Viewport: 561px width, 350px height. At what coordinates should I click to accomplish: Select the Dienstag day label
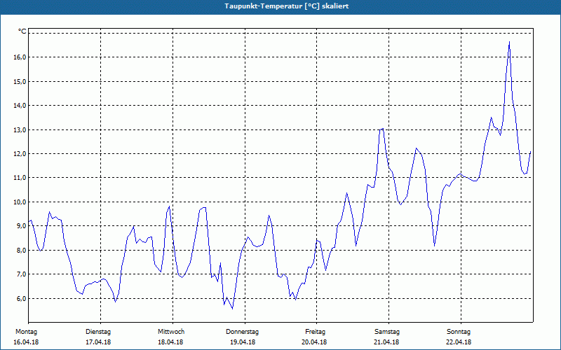pyautogui.click(x=98, y=332)
